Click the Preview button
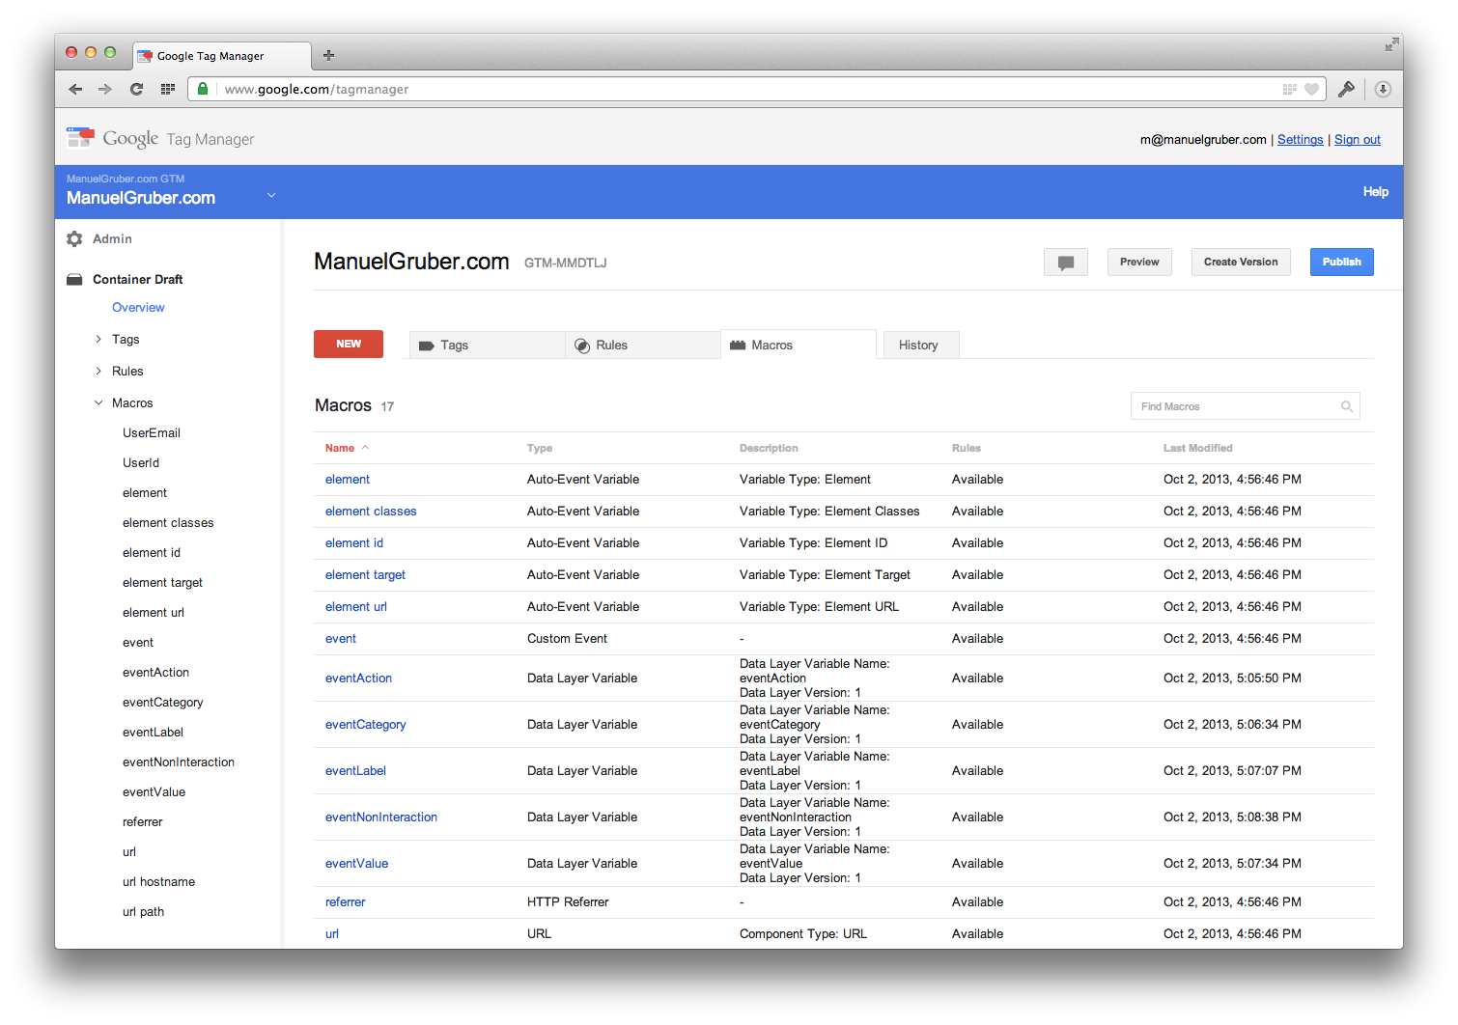The width and height of the screenshot is (1458, 1025). tap(1139, 263)
